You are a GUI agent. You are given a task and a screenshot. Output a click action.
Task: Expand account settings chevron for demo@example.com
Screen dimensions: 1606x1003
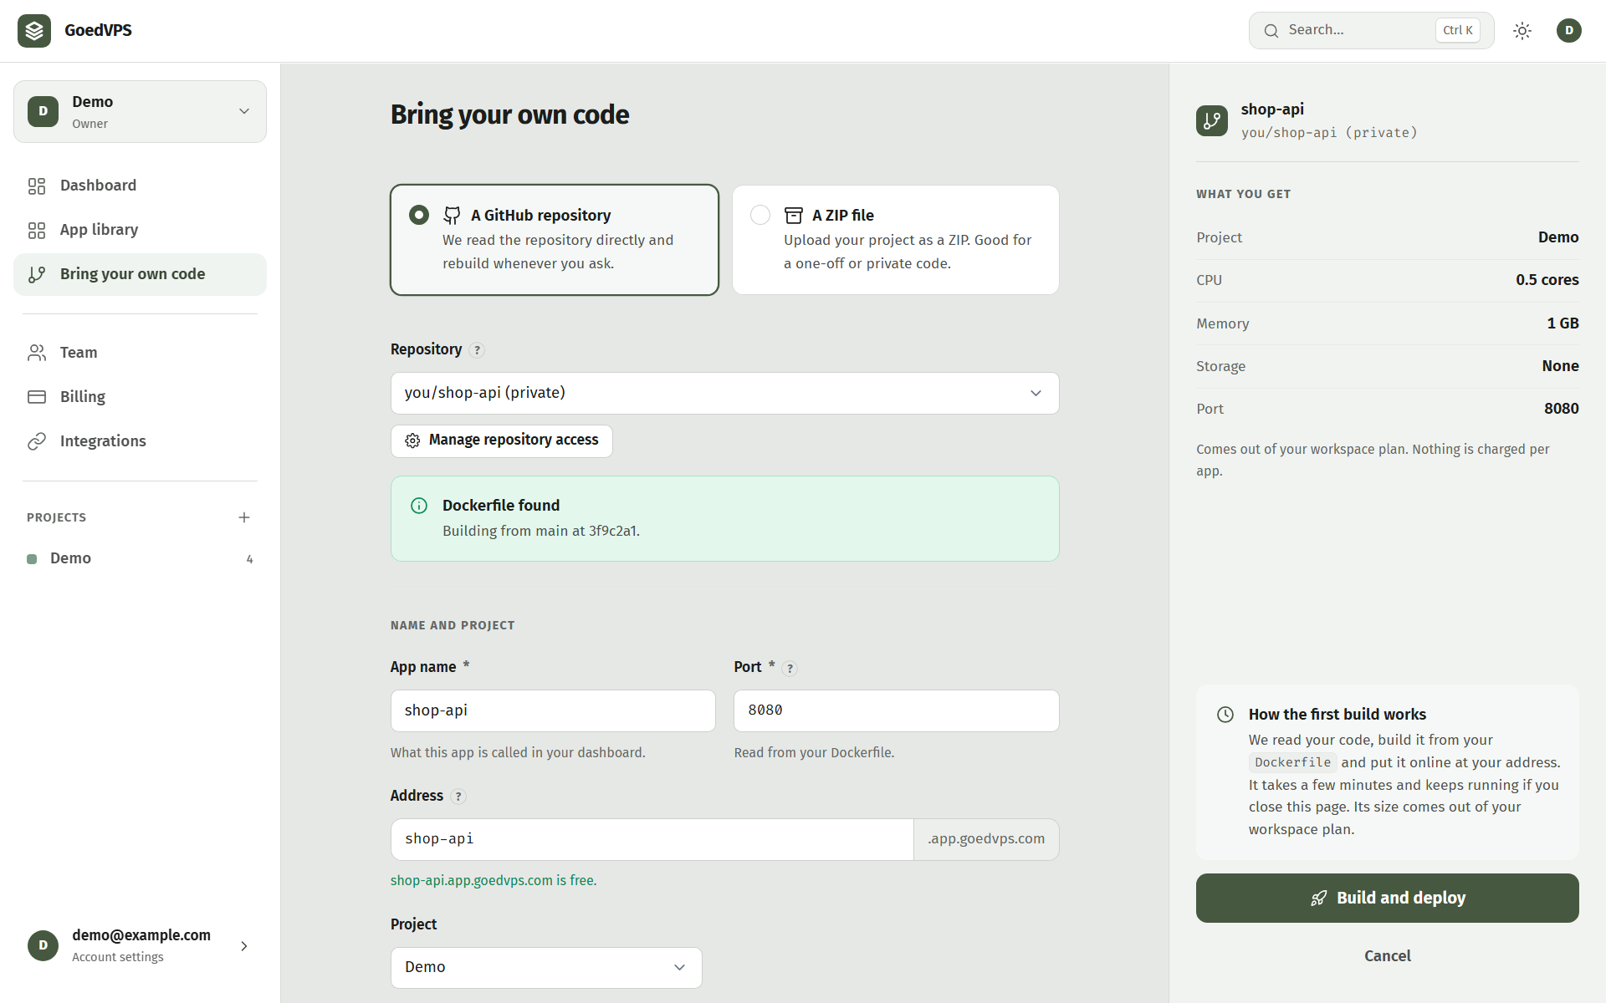tap(244, 946)
